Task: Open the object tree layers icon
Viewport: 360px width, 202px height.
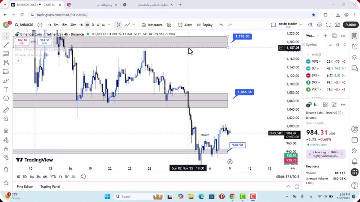Action: 355,57
